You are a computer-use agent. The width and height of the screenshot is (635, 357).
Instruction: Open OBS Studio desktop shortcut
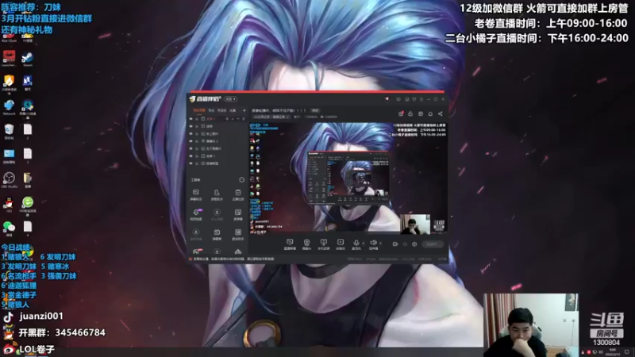pos(9,180)
